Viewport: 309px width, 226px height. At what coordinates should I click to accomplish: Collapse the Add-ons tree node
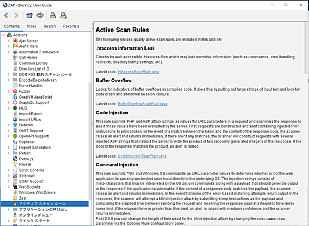(x=3, y=35)
